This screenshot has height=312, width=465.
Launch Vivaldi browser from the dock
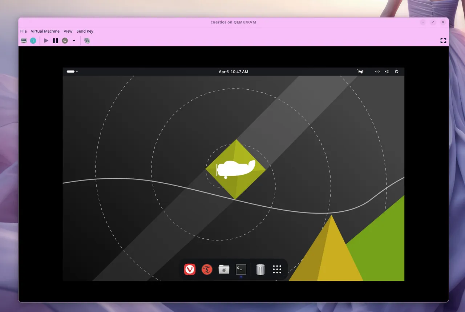click(x=190, y=269)
